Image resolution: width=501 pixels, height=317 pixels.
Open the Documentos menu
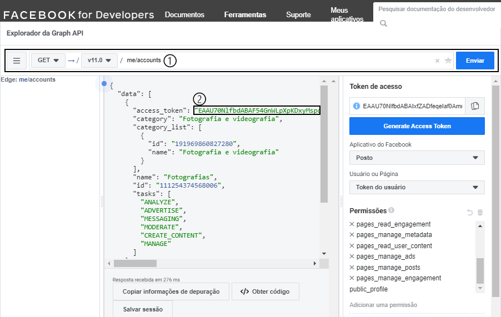click(x=184, y=14)
